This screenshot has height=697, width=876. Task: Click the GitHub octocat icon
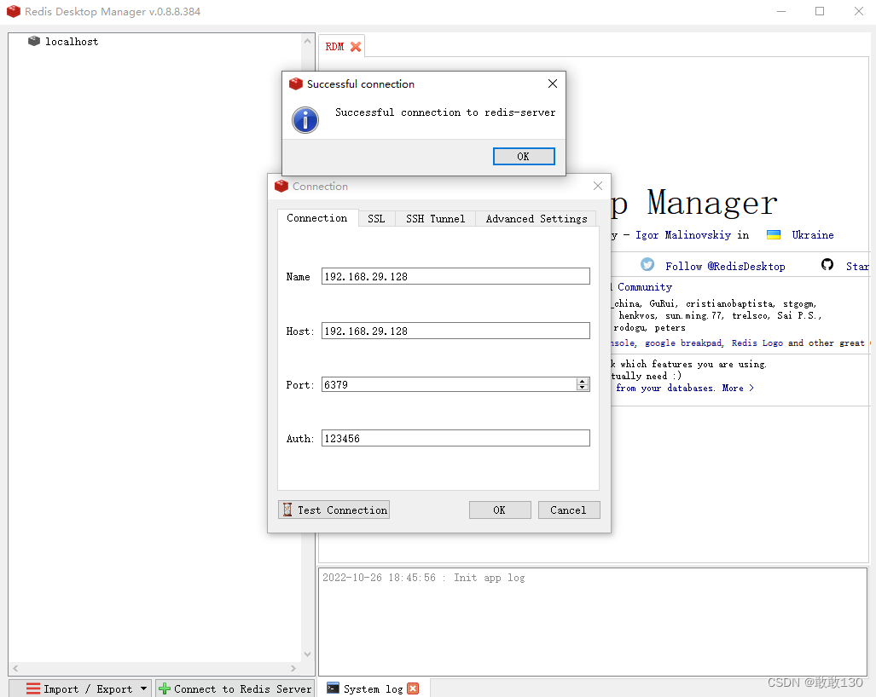827,264
